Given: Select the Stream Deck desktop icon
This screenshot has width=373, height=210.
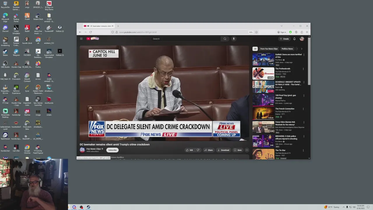Looking at the screenshot, I should (x=38, y=17).
